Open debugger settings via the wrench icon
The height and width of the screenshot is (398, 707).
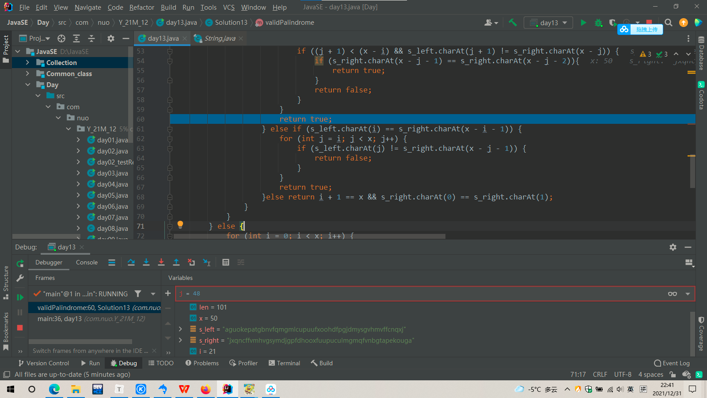click(x=20, y=278)
